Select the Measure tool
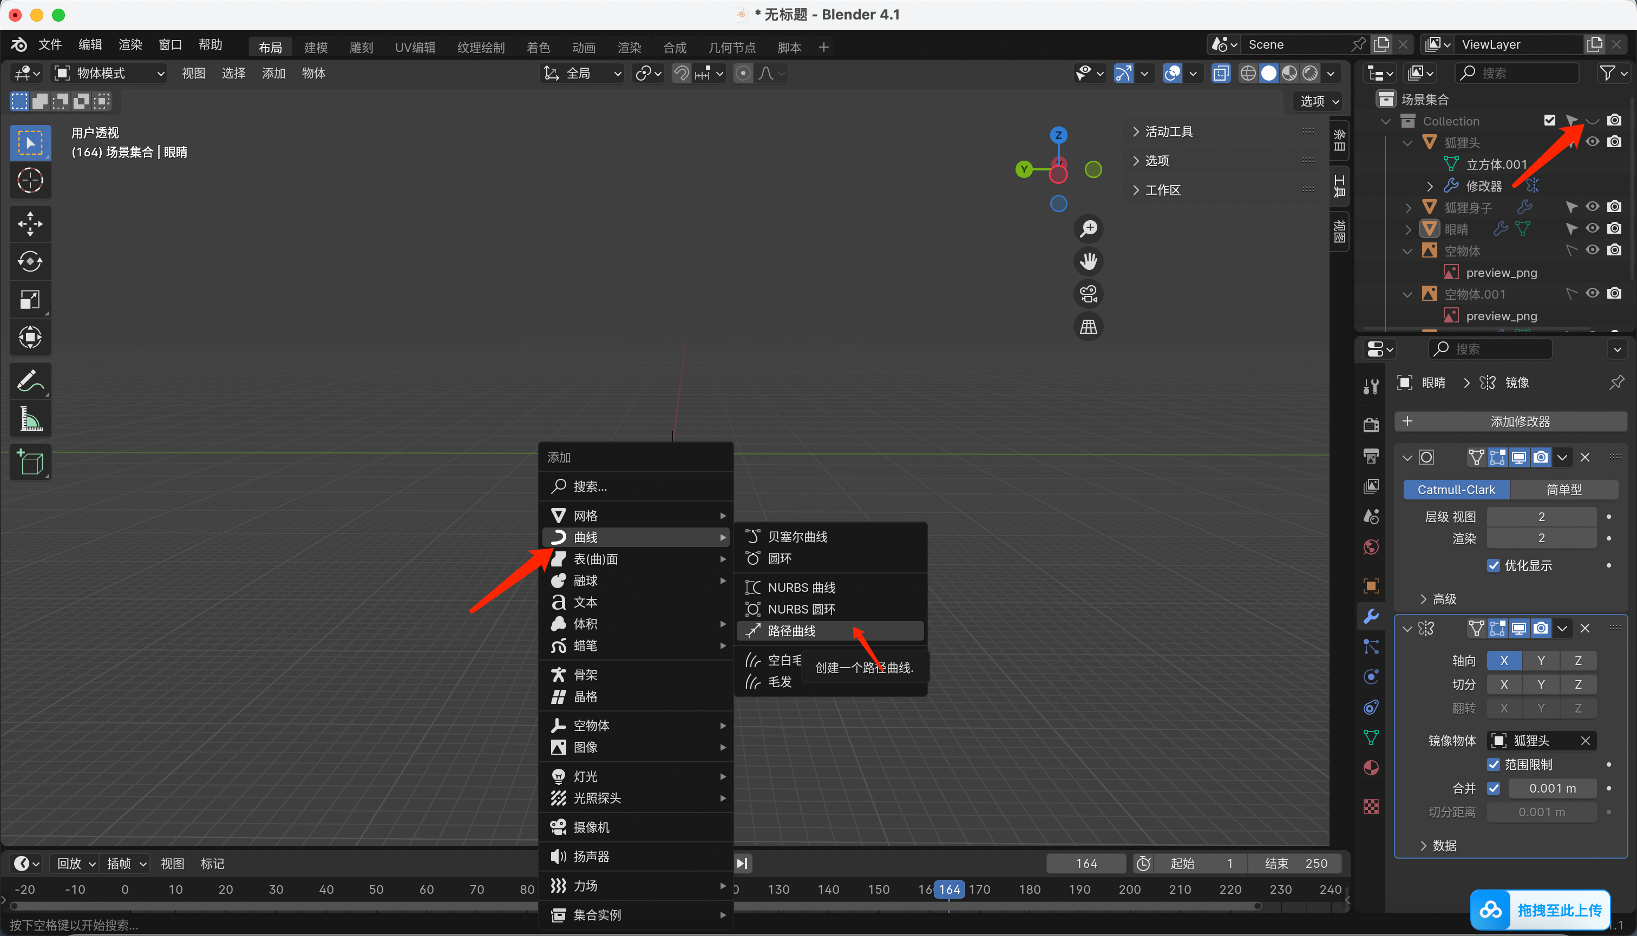 click(x=30, y=419)
